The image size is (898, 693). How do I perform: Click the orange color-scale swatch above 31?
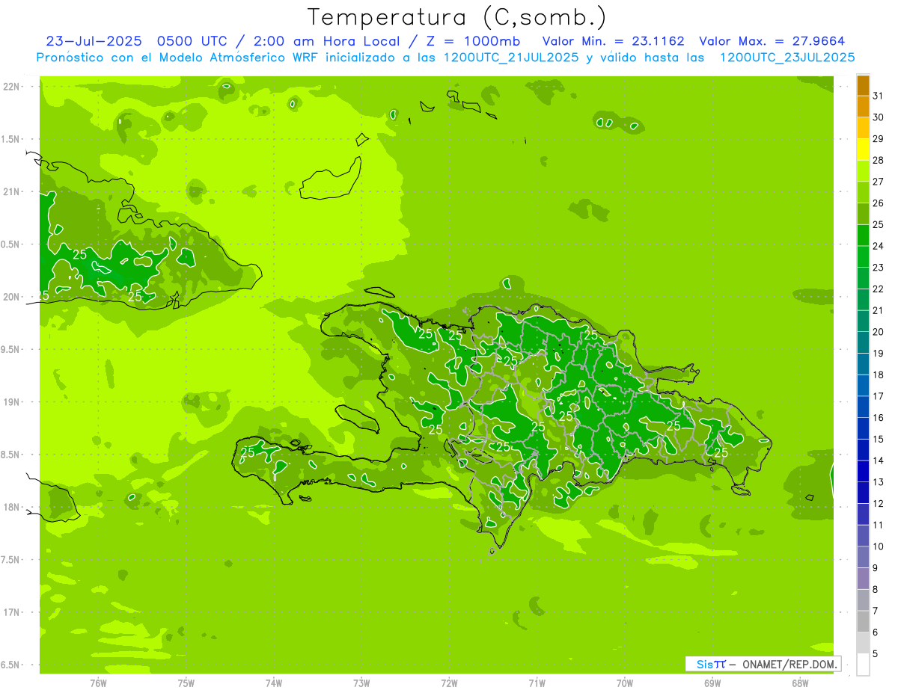tap(864, 85)
